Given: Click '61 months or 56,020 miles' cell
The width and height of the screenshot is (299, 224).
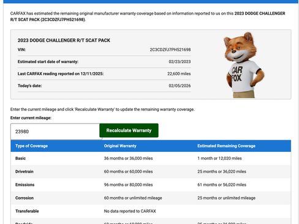Looking at the screenshot, I should (222, 185).
